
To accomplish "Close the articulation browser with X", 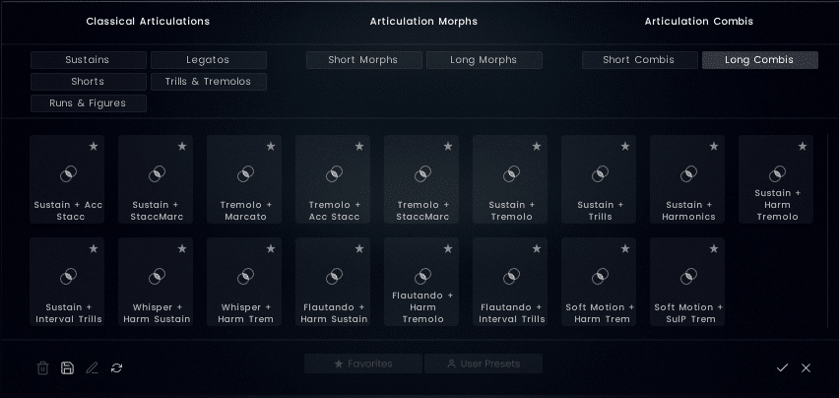I will [806, 367].
